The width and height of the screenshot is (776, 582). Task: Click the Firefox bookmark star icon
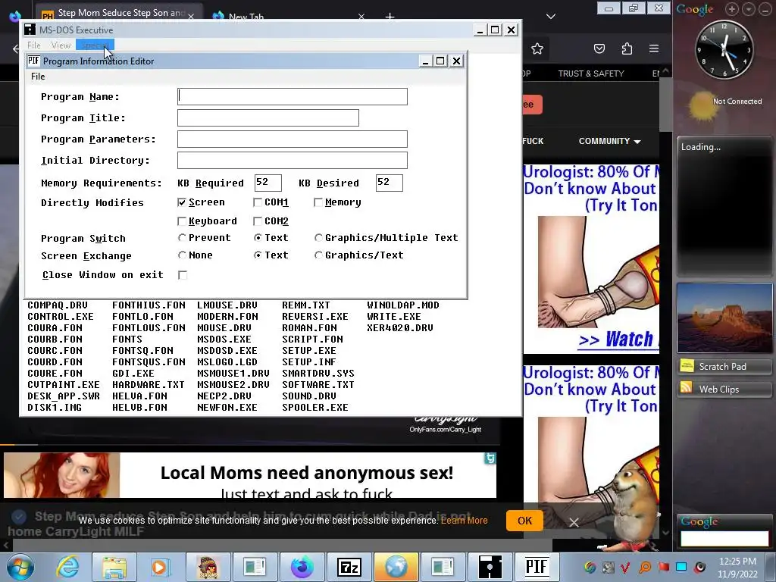537,48
